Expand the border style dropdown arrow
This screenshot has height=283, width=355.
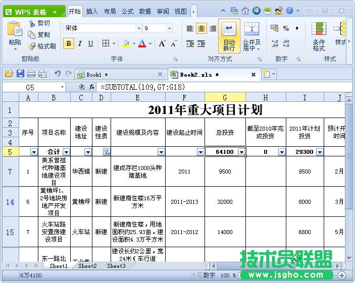114,43
